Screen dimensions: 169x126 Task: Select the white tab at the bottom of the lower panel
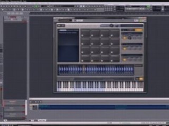[42, 120]
